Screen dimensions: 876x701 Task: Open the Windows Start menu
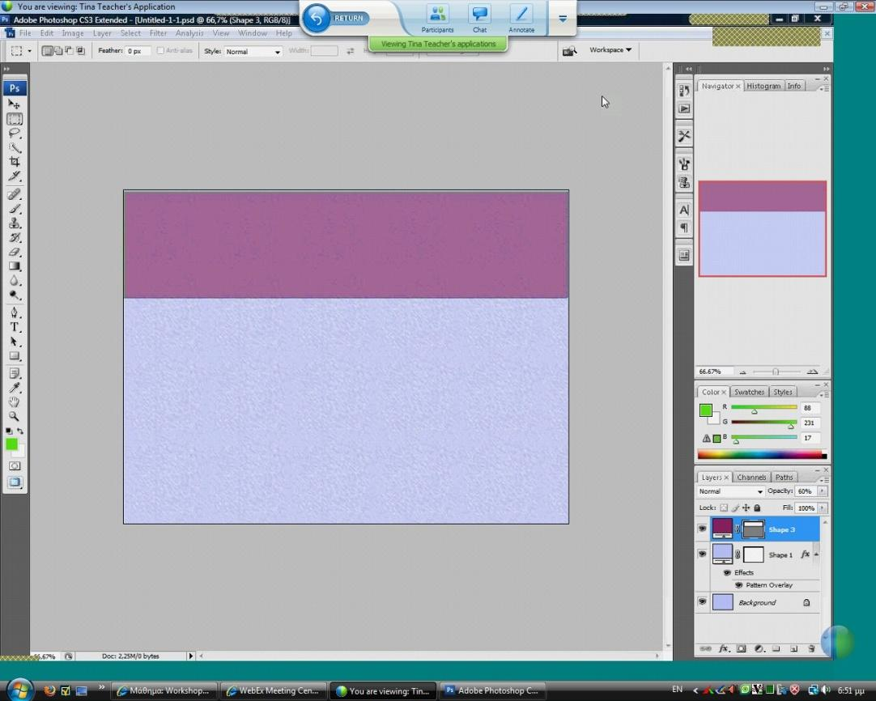pyautogui.click(x=19, y=690)
